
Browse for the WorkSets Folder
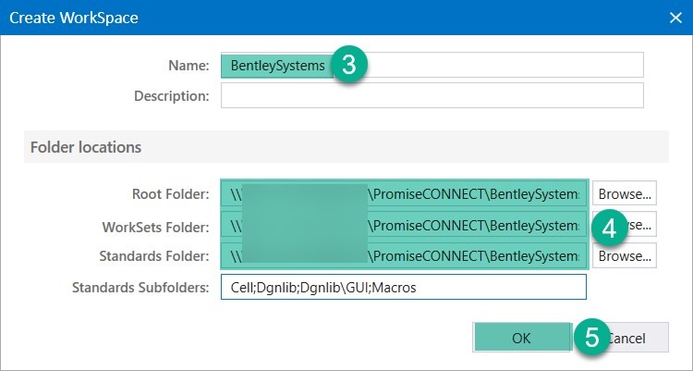pos(624,225)
